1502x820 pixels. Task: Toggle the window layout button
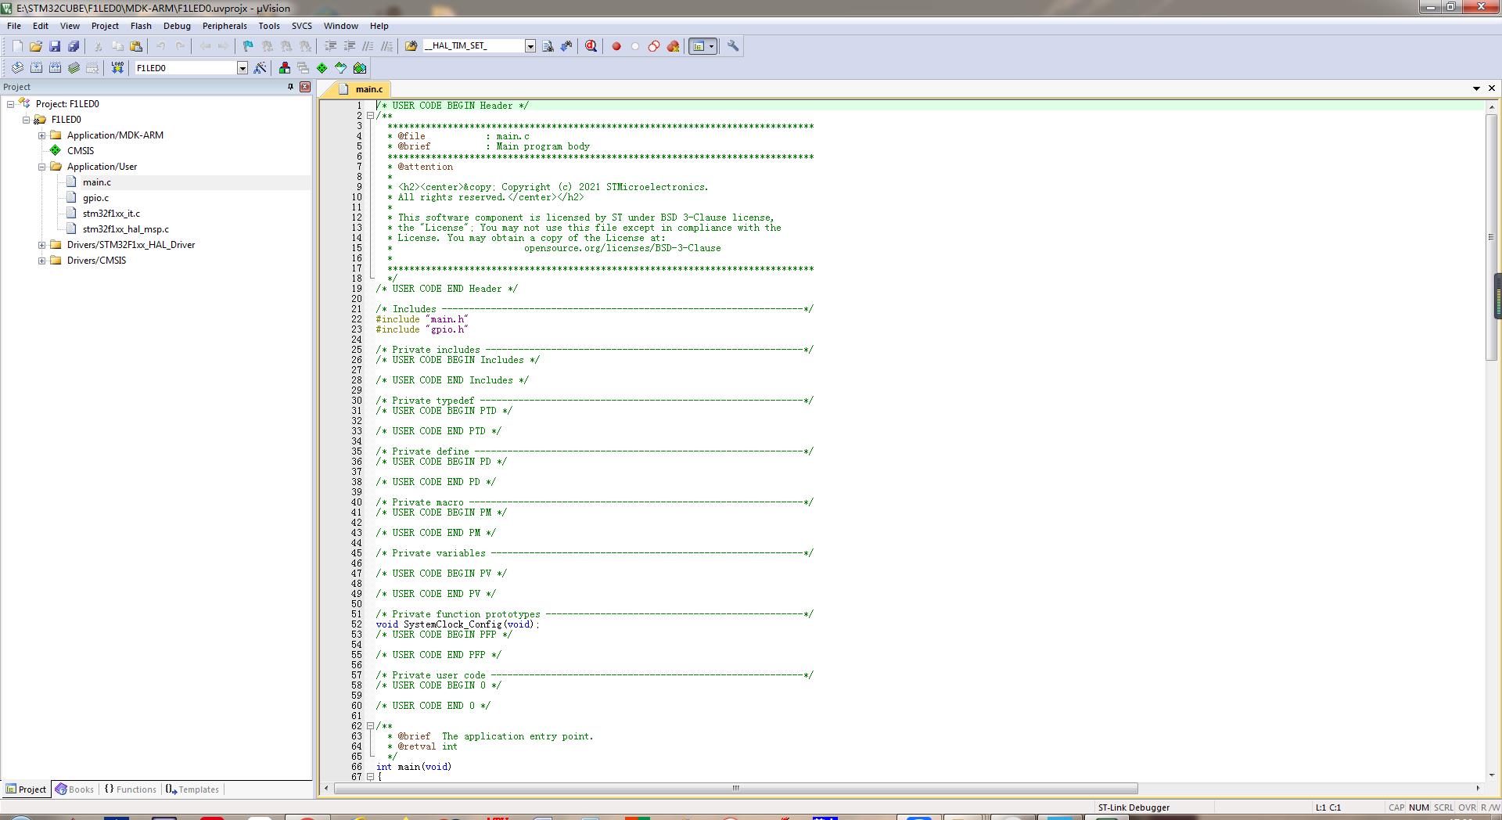coord(699,46)
